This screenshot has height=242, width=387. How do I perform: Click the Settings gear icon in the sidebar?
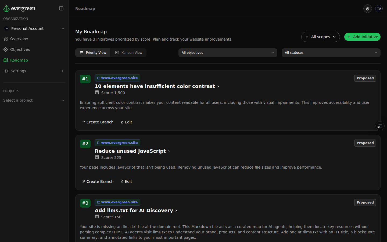tap(6, 71)
